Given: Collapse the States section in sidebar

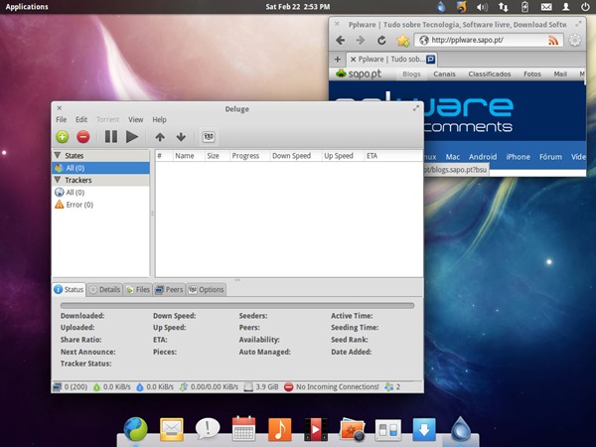Looking at the screenshot, I should click(58, 156).
